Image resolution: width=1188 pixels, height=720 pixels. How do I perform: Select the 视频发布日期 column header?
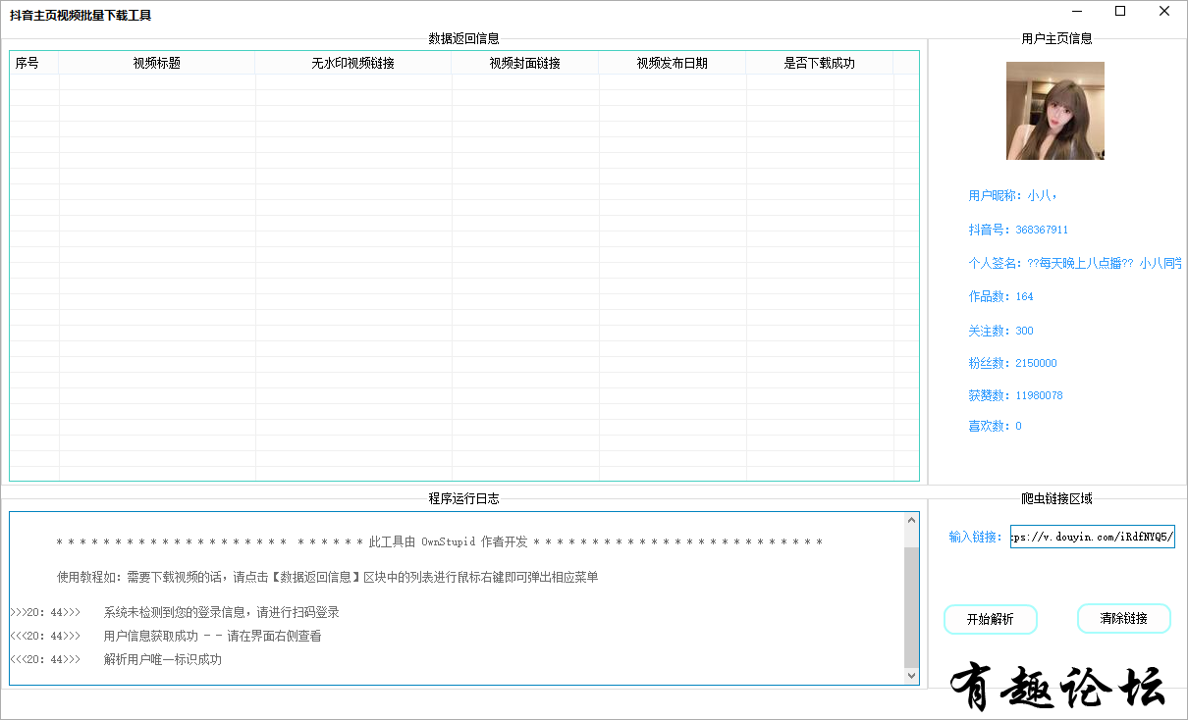click(673, 63)
